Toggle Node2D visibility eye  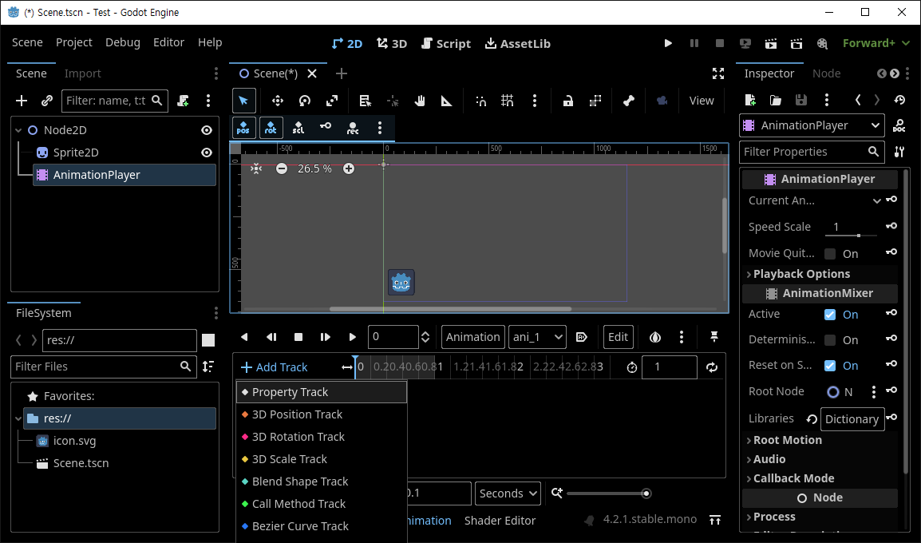(x=207, y=130)
